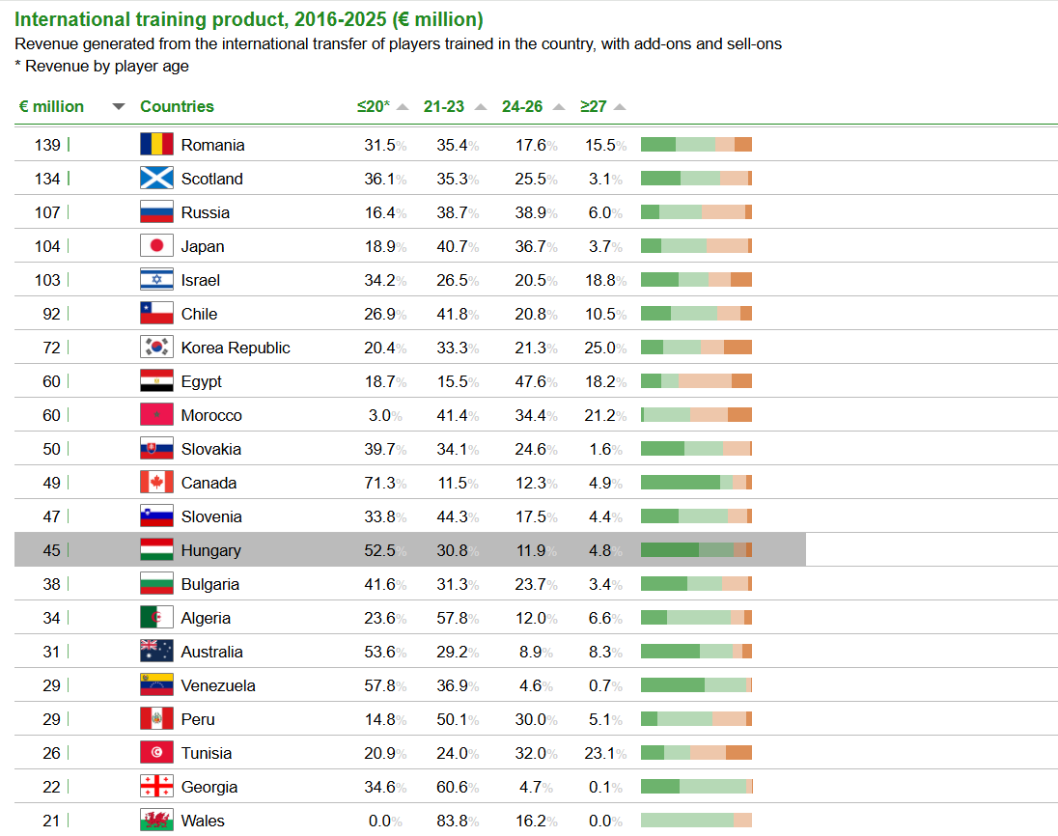Image resolution: width=1058 pixels, height=836 pixels.
Task: Sort by the 21-23 age column arrow
Action: point(481,107)
